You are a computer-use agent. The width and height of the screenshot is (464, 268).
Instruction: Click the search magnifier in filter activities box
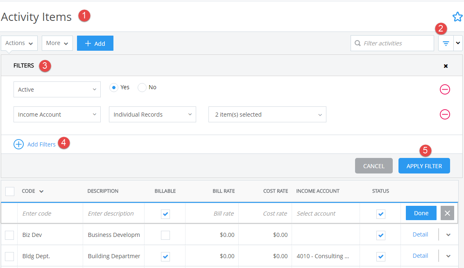(358, 43)
